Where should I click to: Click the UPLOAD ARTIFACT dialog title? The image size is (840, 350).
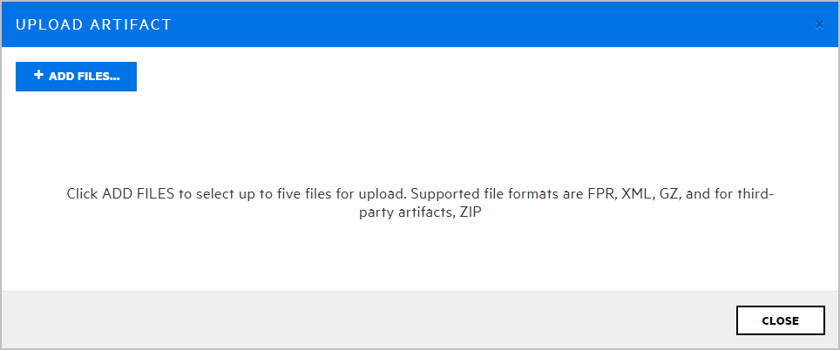pos(93,24)
